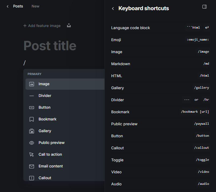Click the Language code block shortcut row
Viewport: 216px width, 192px height.
coord(160,28)
